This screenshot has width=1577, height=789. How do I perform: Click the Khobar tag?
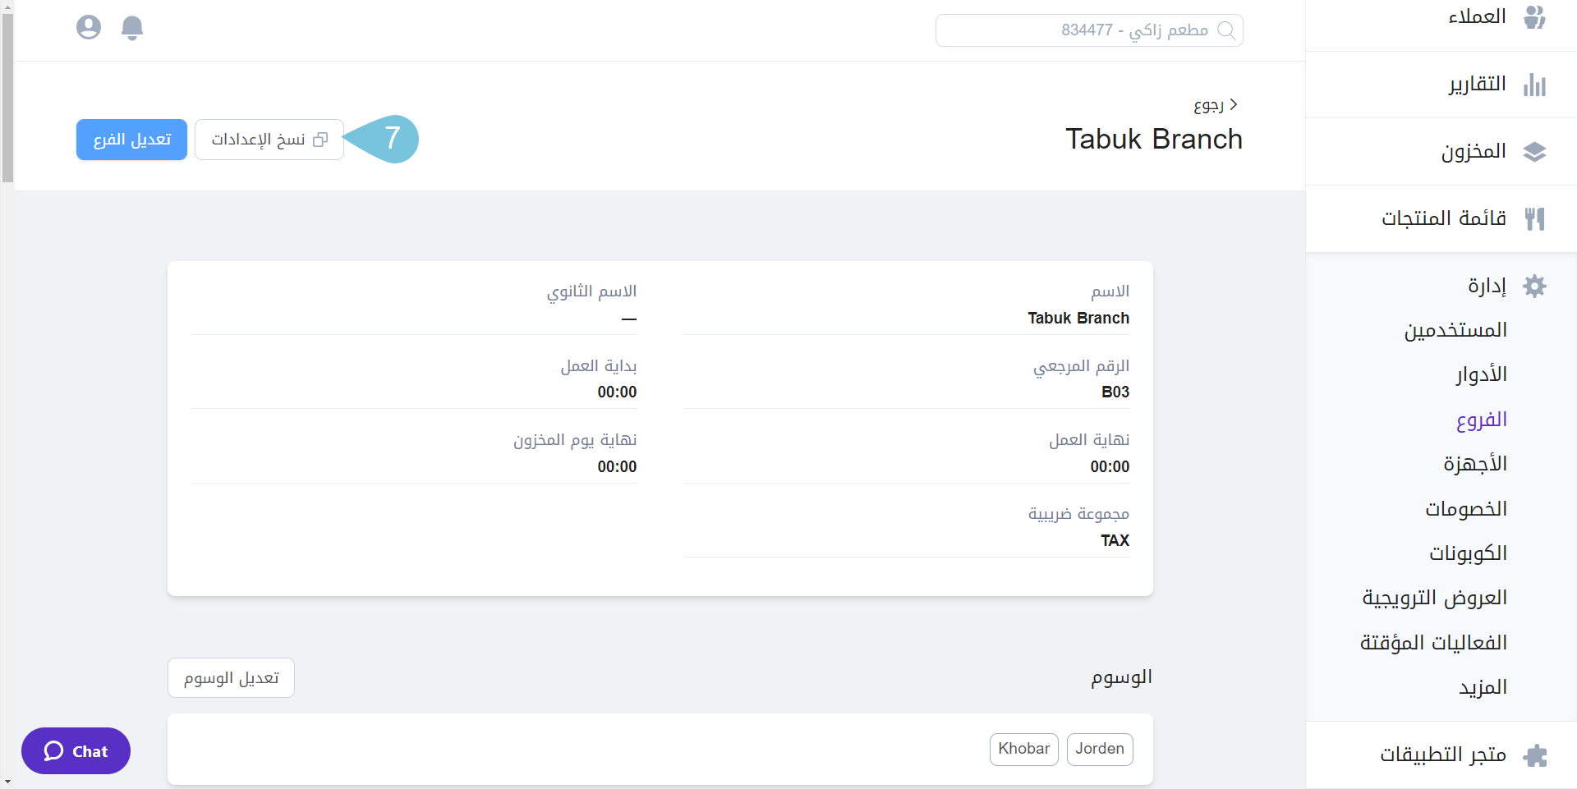pos(1023,749)
